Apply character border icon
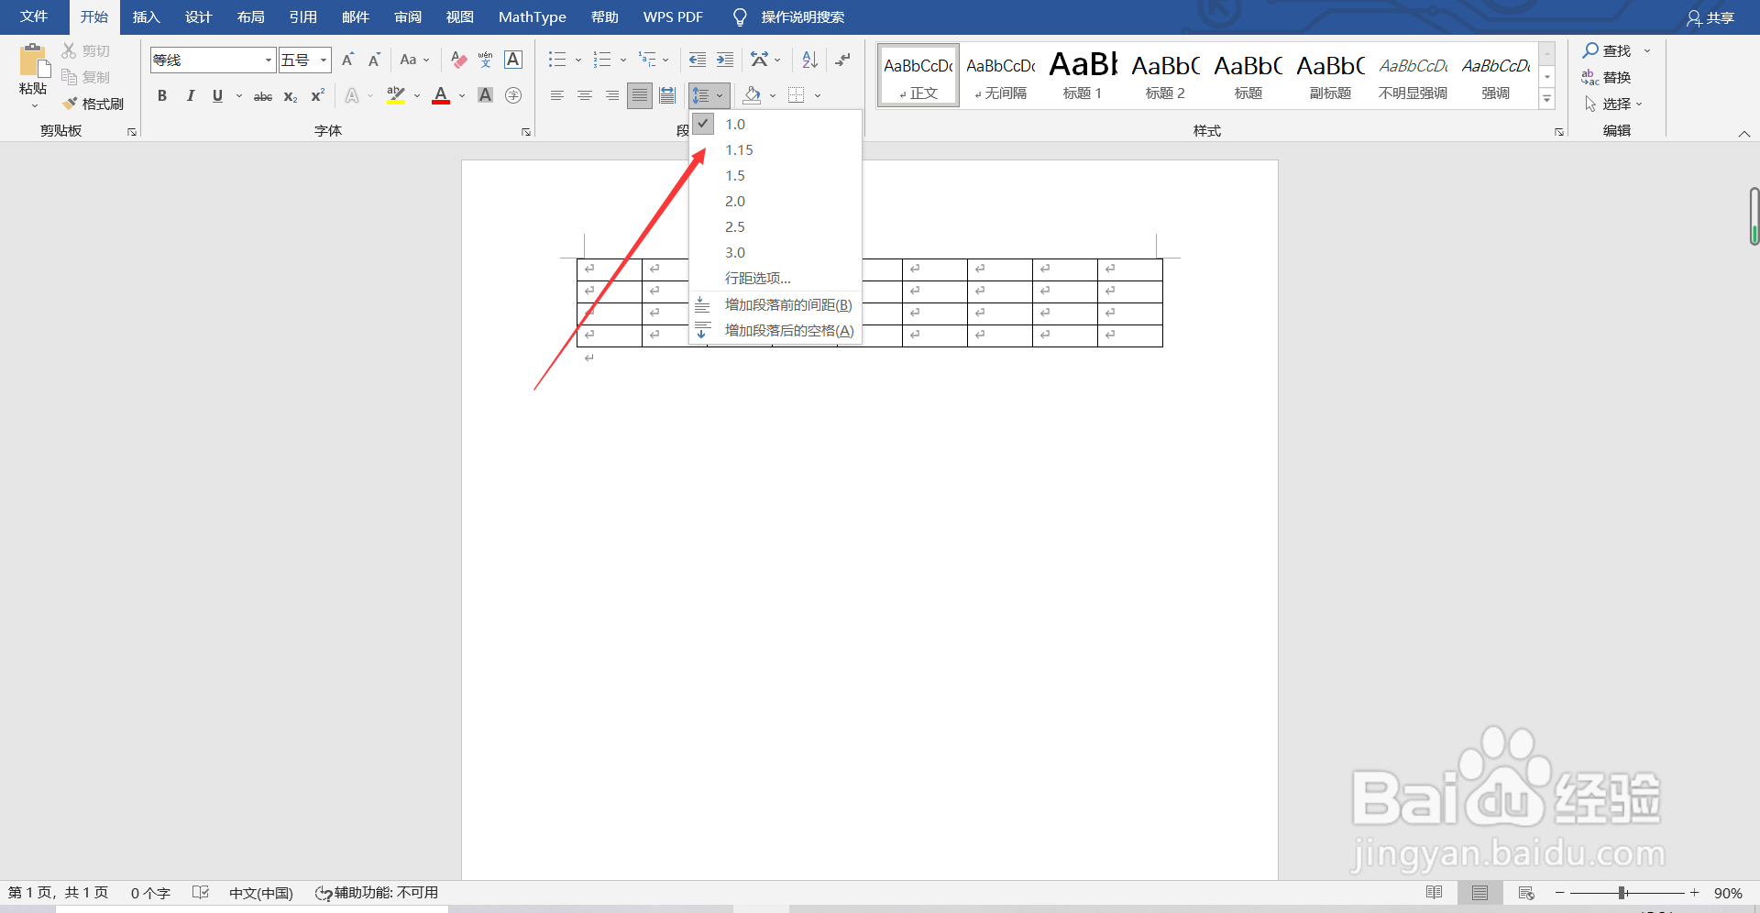Screen dimensions: 1760x913 pos(513,60)
